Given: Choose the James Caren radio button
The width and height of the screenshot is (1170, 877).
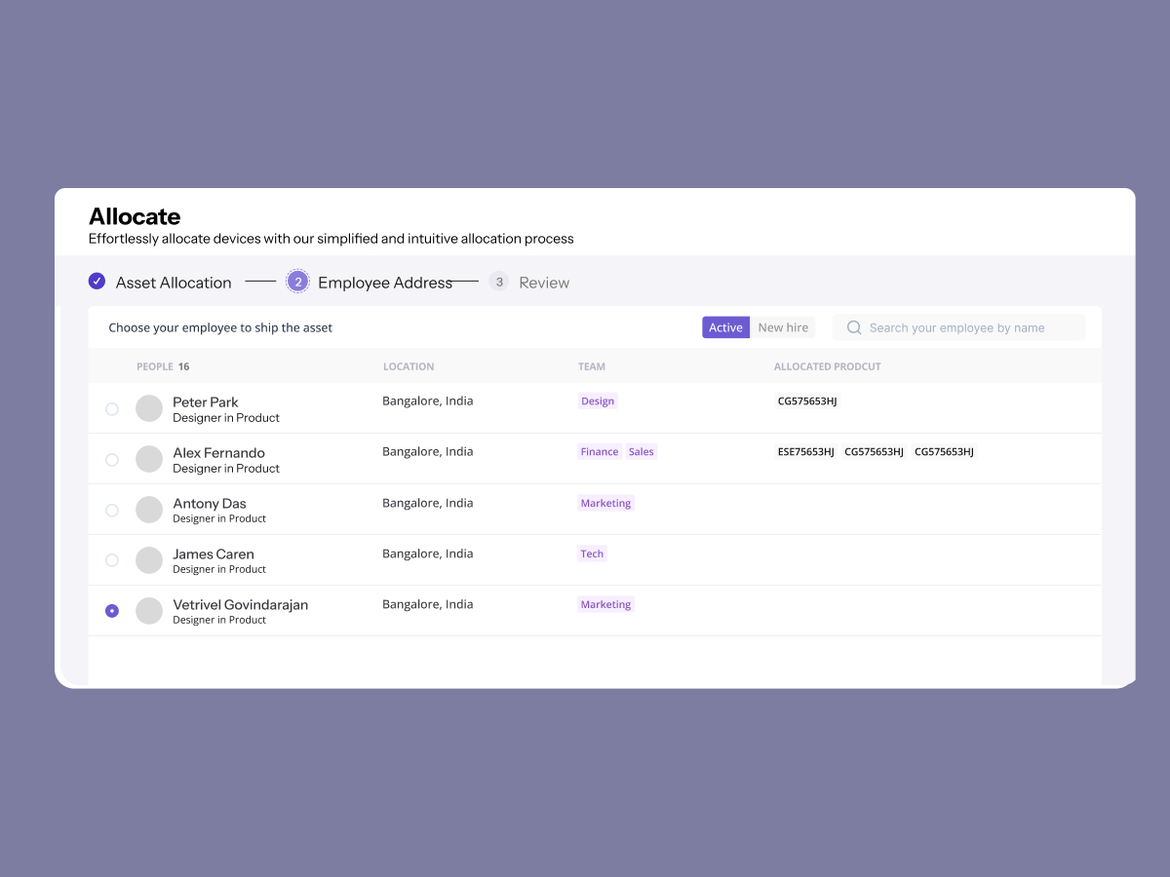Looking at the screenshot, I should 112,560.
